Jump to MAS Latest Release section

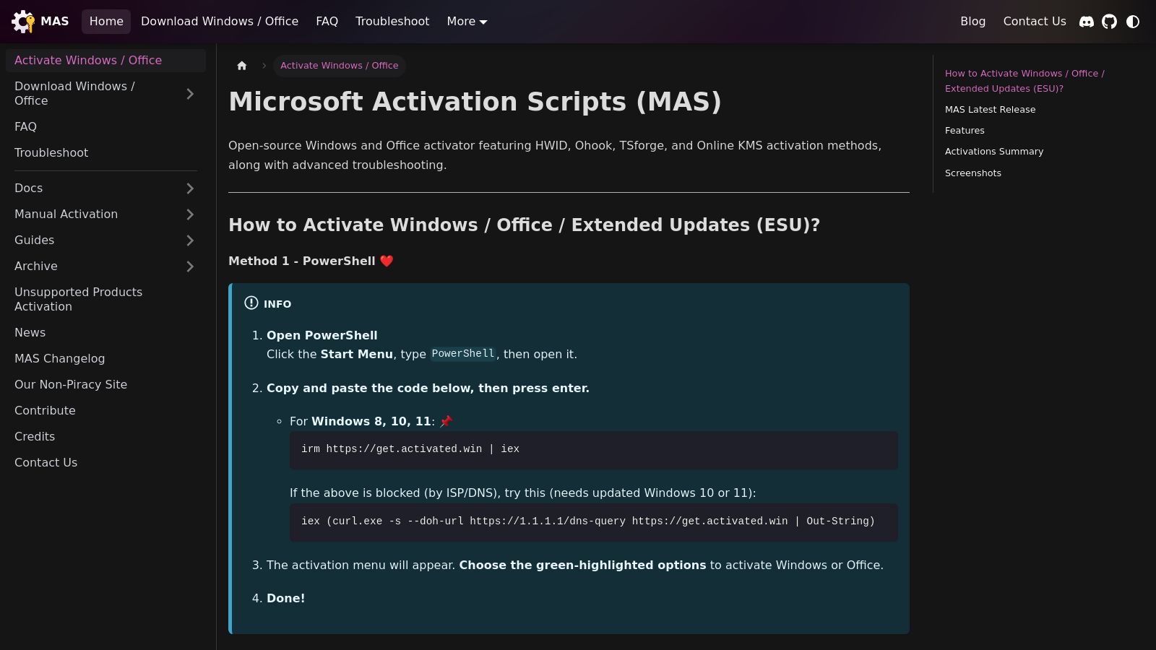[990, 110]
